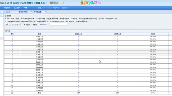Click the 累计 total row label
Screen dimensions: 172x96
tap(40, 93)
